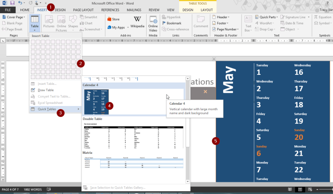Insert a Page Break
The image size is (333, 194).
12,29
